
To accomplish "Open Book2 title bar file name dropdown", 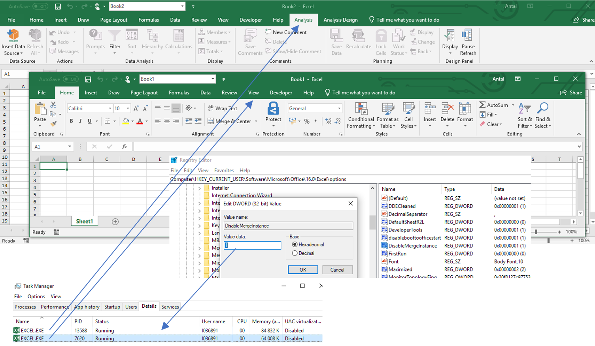I will (x=182, y=6).
